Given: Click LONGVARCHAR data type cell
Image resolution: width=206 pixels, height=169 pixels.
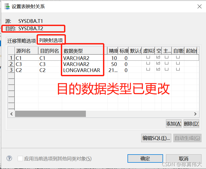Looking at the screenshot, I should 85,70.
